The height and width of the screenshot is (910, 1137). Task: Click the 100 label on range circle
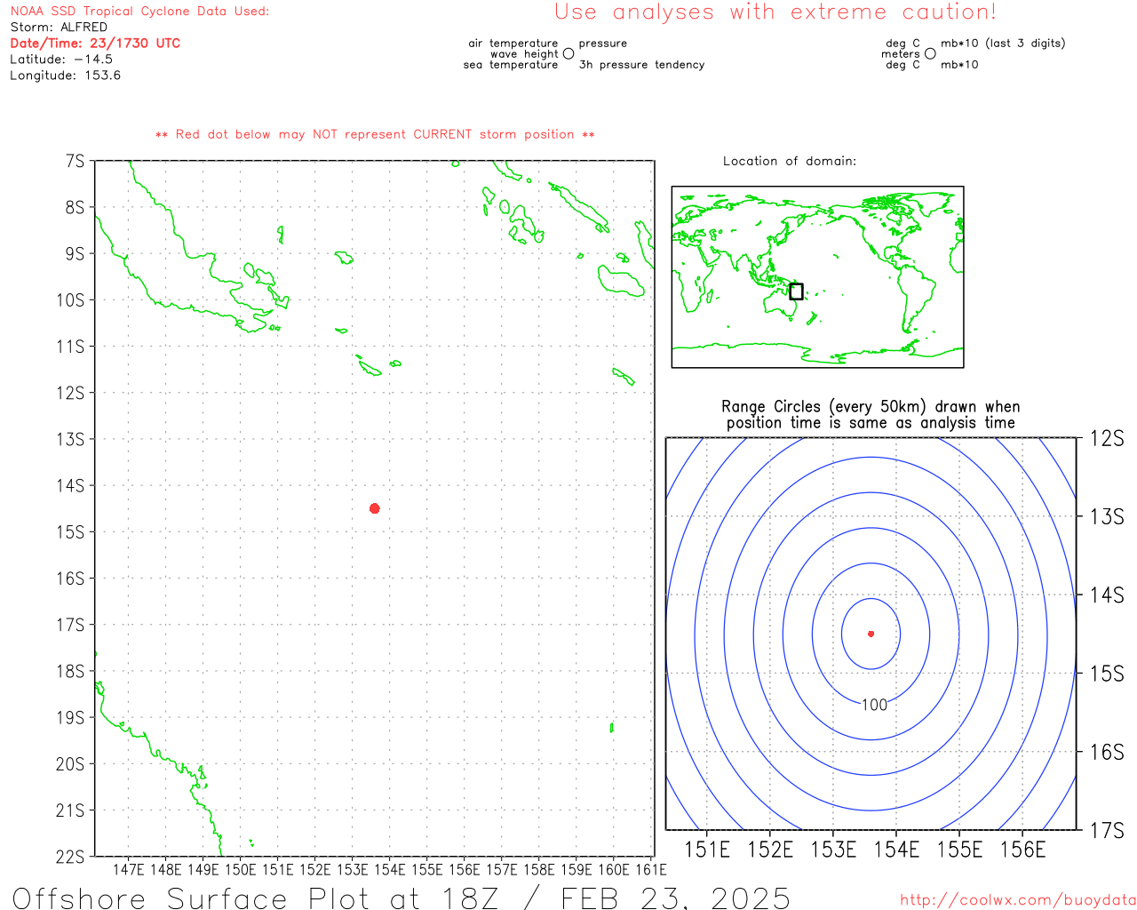(874, 705)
